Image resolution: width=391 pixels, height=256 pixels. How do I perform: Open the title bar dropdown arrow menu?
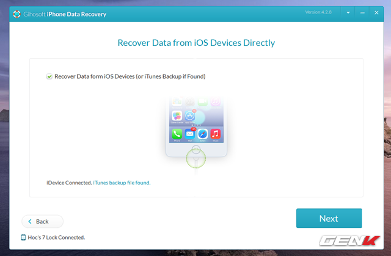pyautogui.click(x=348, y=13)
